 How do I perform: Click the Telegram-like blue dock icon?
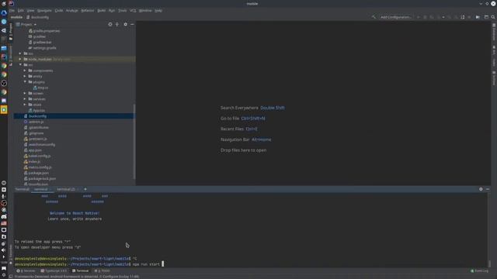pos(4,22)
